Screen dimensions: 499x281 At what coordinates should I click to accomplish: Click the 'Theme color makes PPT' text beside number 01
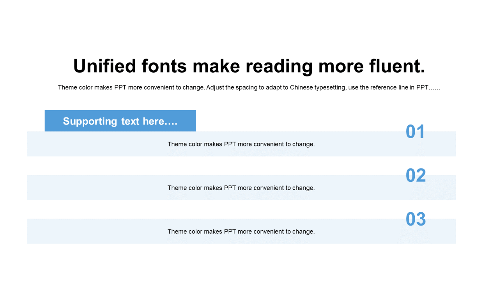(x=241, y=144)
